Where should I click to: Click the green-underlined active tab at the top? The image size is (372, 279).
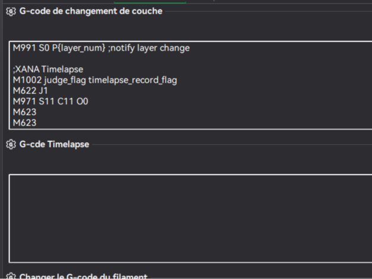click(150, 1)
